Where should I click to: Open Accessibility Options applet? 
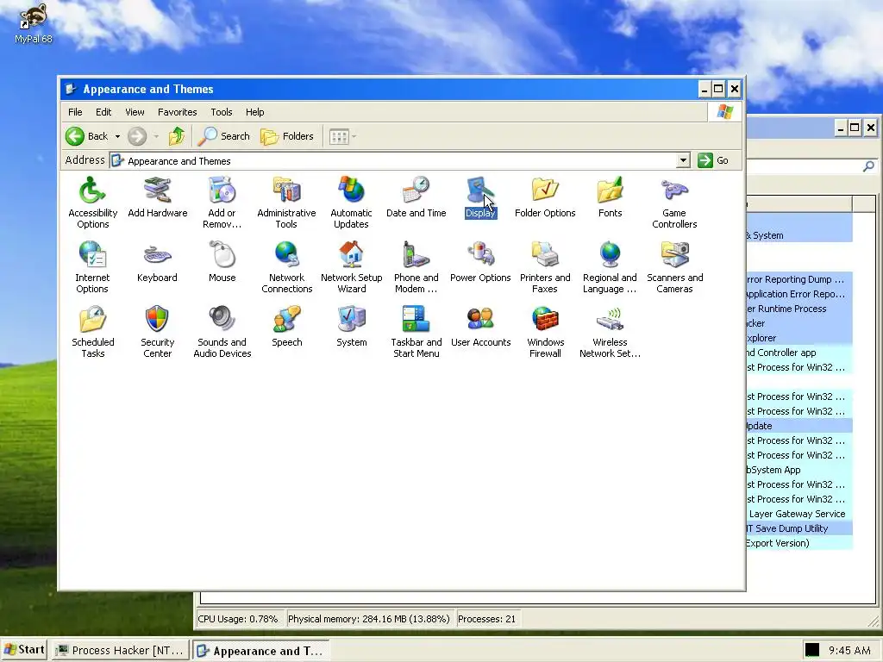[92, 203]
